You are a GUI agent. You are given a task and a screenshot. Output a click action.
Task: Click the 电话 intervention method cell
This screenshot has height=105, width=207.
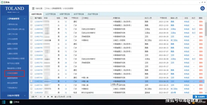[x=75, y=93]
